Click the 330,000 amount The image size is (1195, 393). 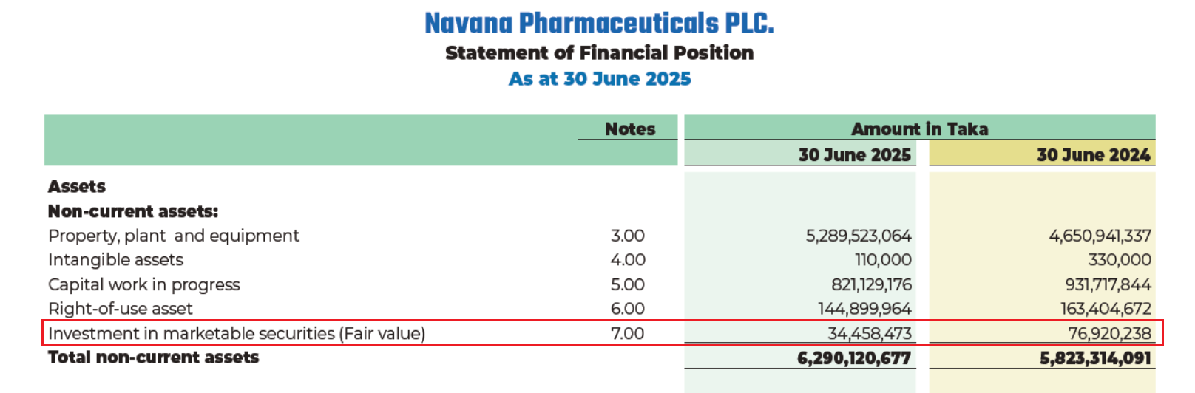click(1119, 260)
